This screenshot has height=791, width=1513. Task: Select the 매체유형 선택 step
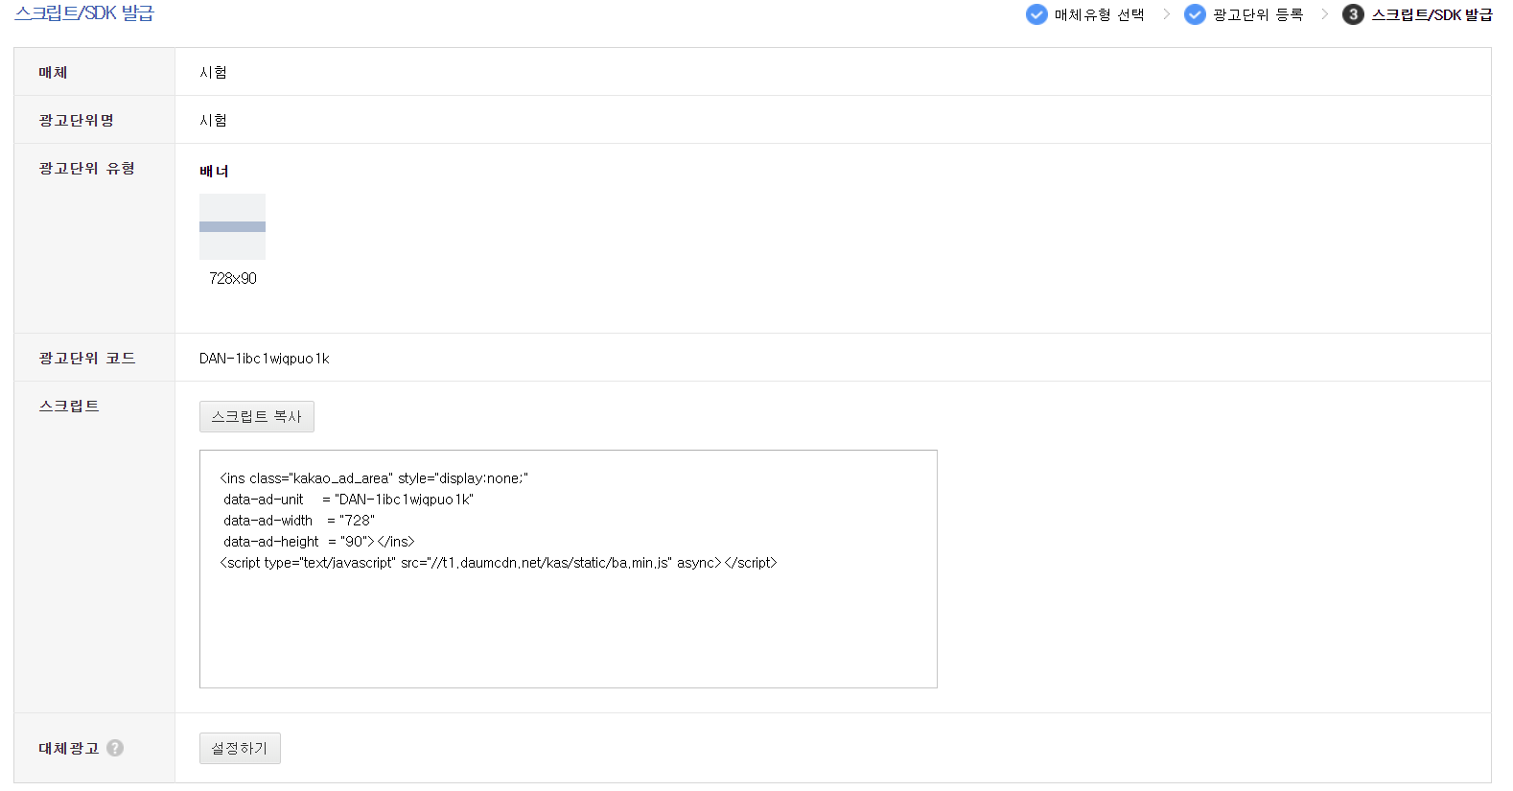click(1099, 14)
